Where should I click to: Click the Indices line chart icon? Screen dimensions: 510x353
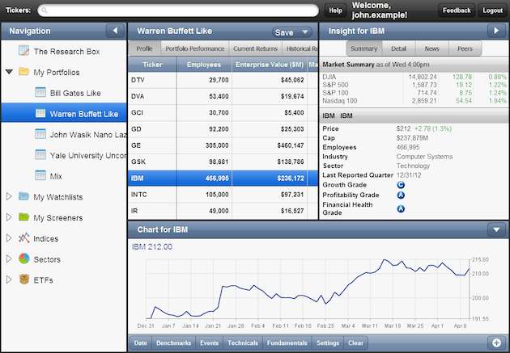23,237
